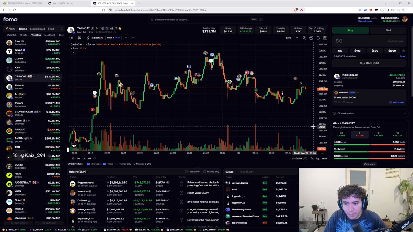Viewport: 413px width, 232px height.
Task: Expand the Save layout dropdown arrow
Action: (297, 38)
